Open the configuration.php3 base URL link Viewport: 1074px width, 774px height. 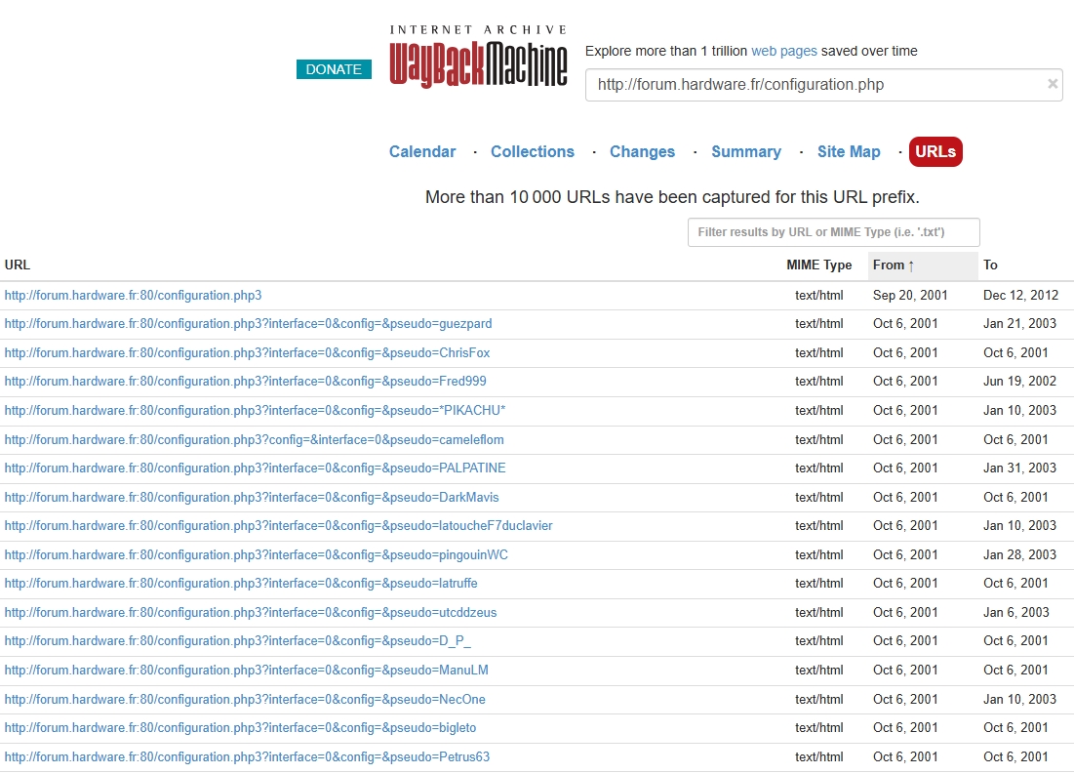[133, 295]
